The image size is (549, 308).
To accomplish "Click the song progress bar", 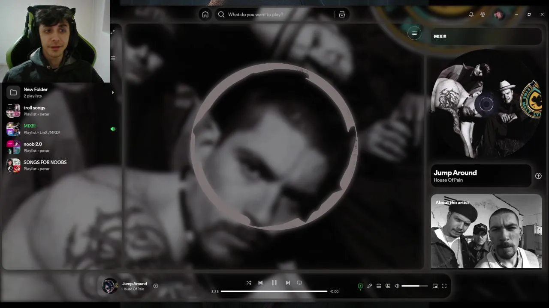I will 274,291.
